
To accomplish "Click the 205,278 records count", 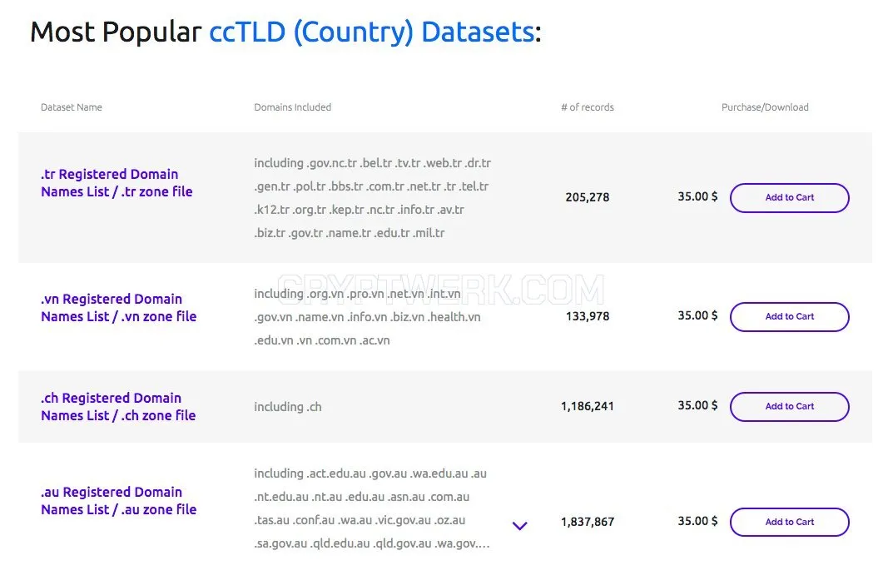I will click(x=588, y=197).
